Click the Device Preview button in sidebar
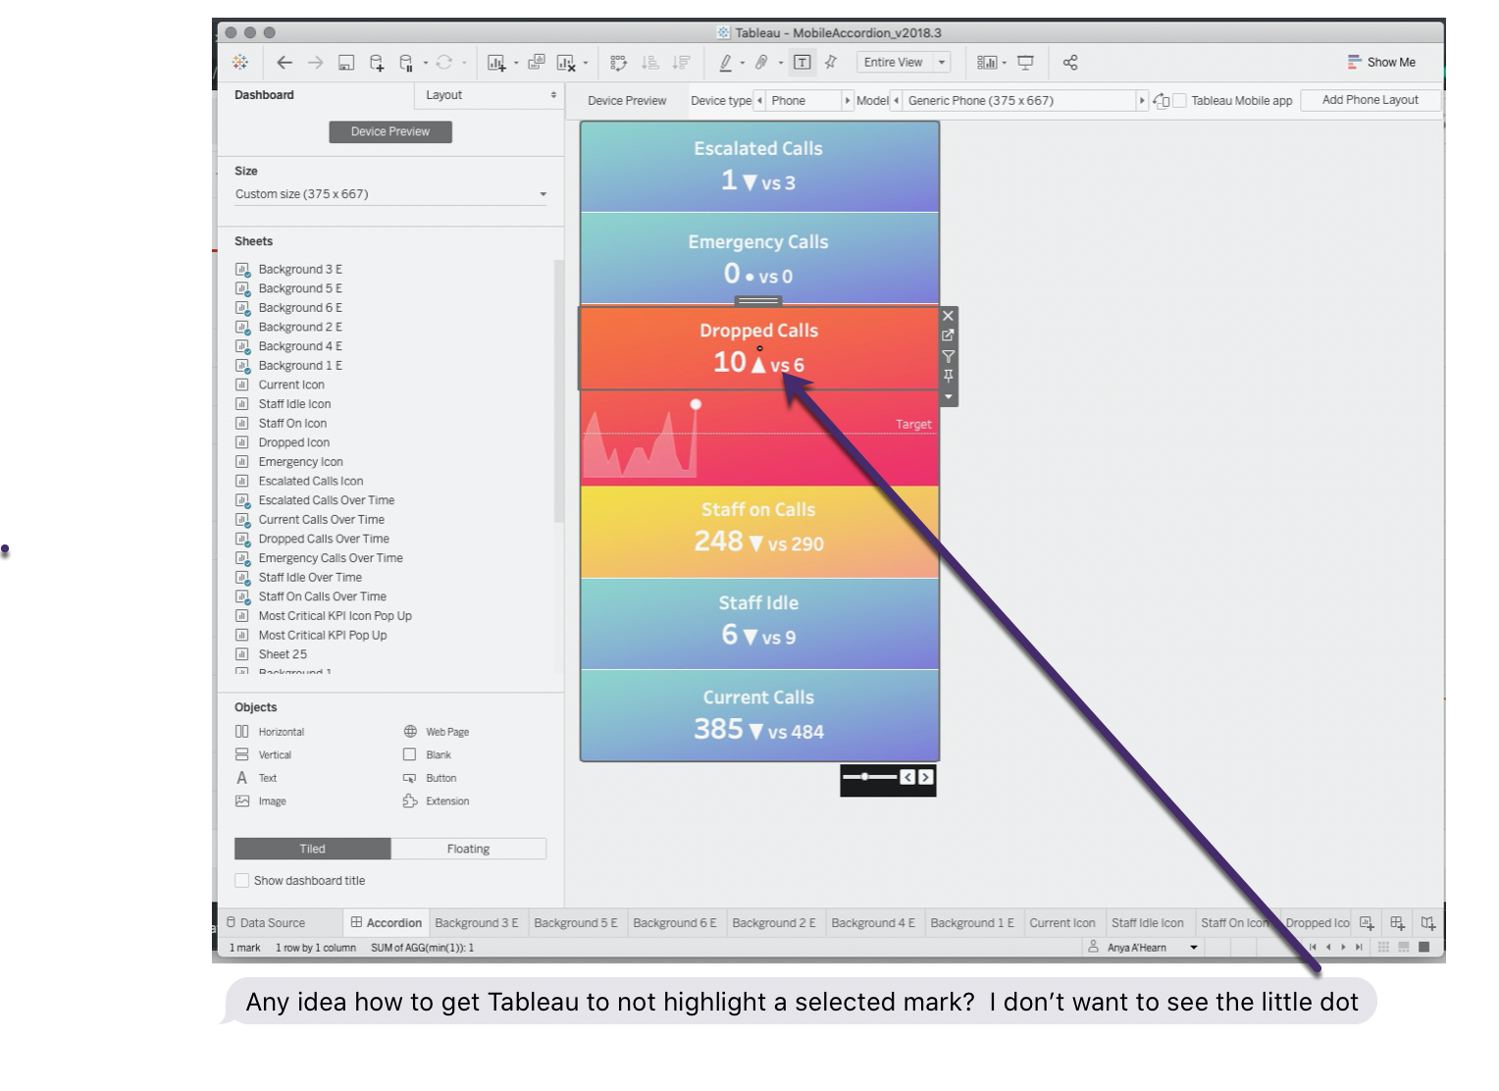 tap(389, 131)
